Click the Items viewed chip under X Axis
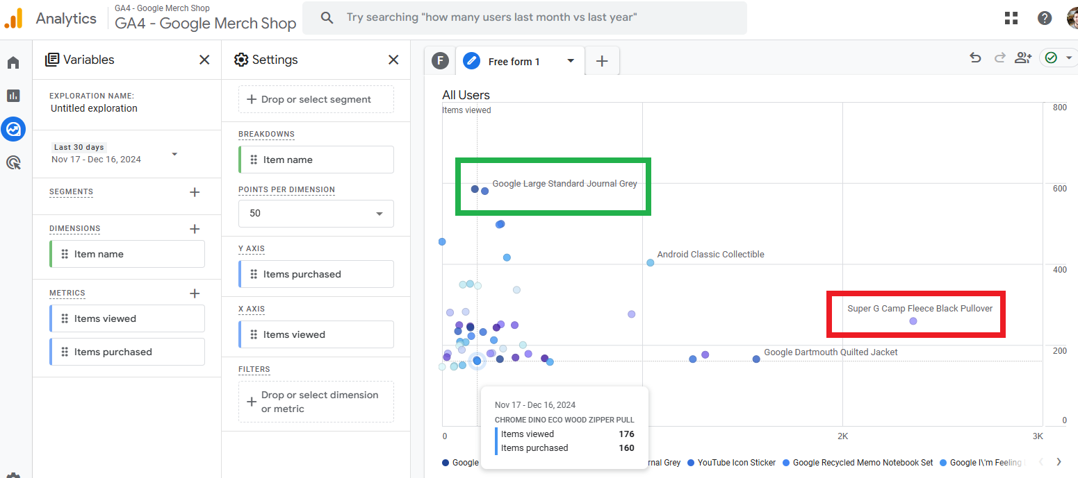This screenshot has height=478, width=1078. pos(316,334)
